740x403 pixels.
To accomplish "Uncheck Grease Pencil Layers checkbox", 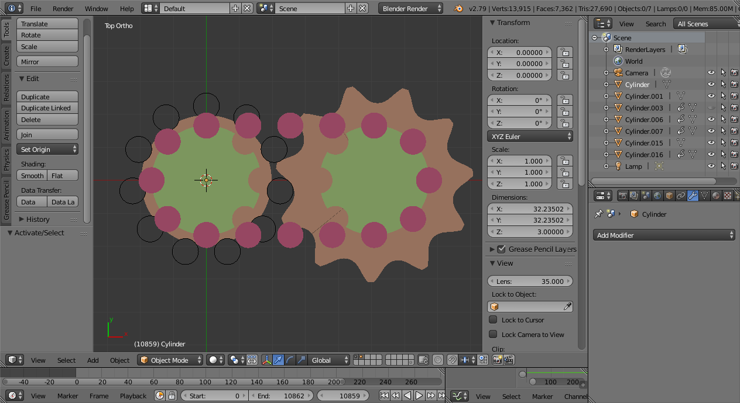I will 501,249.
